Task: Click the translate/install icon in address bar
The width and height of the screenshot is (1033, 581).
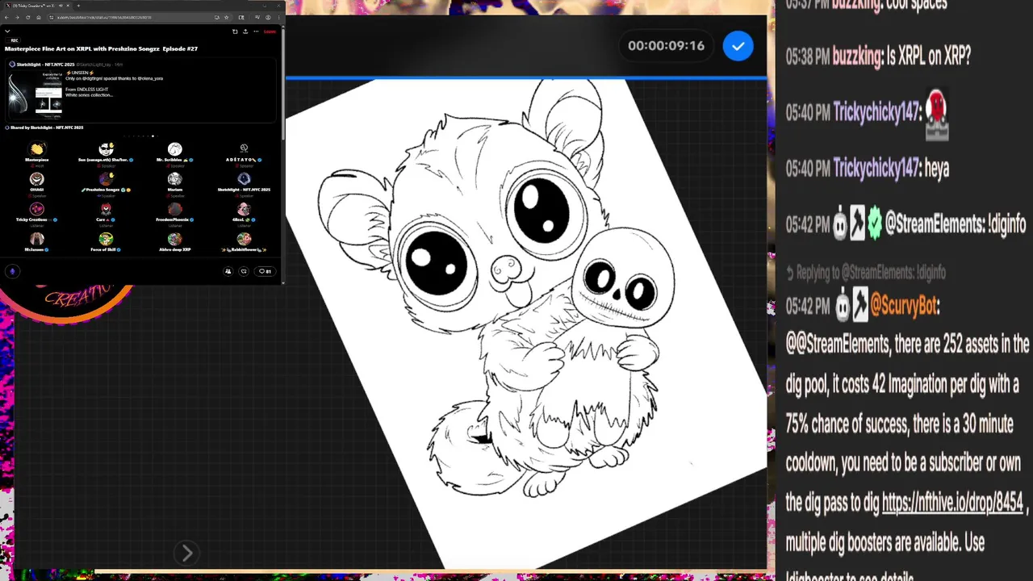Action: tap(216, 17)
